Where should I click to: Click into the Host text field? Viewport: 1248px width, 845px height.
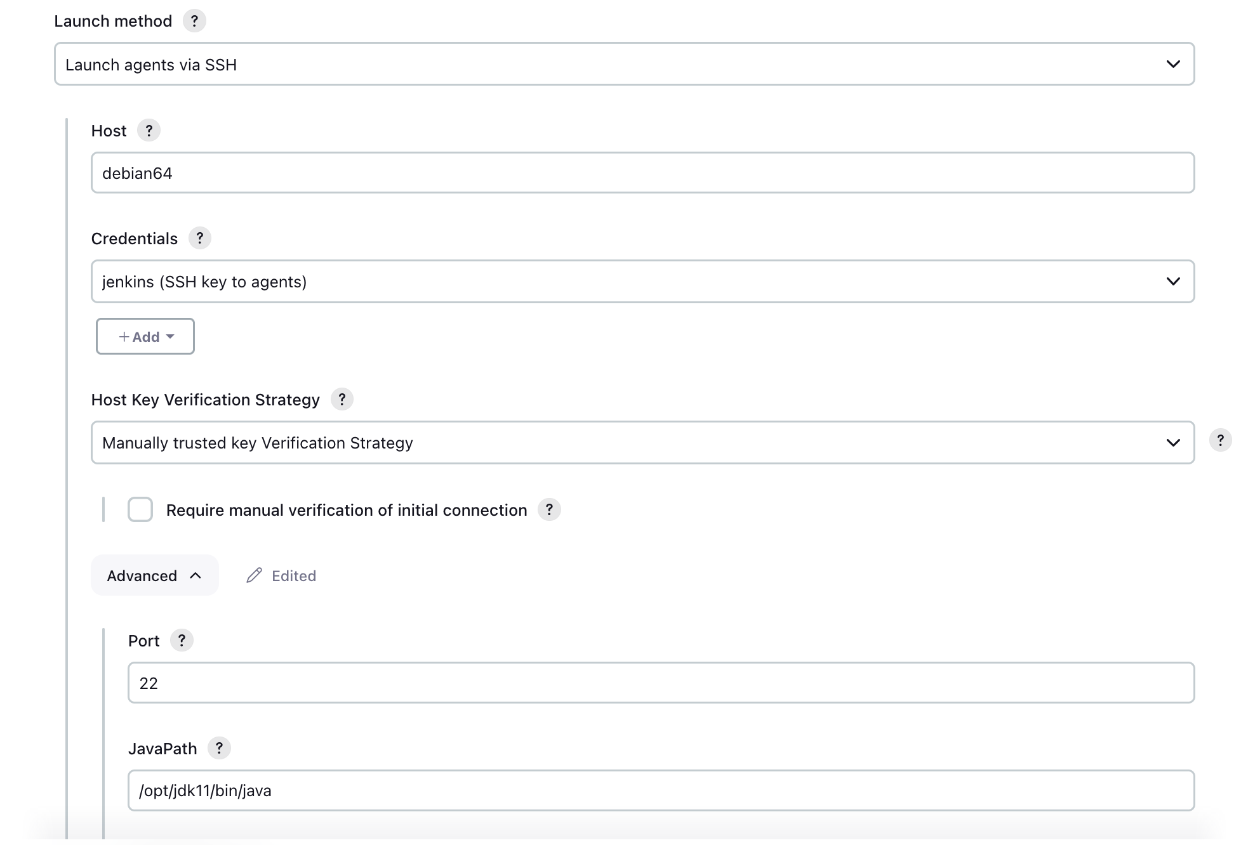pyautogui.click(x=642, y=173)
